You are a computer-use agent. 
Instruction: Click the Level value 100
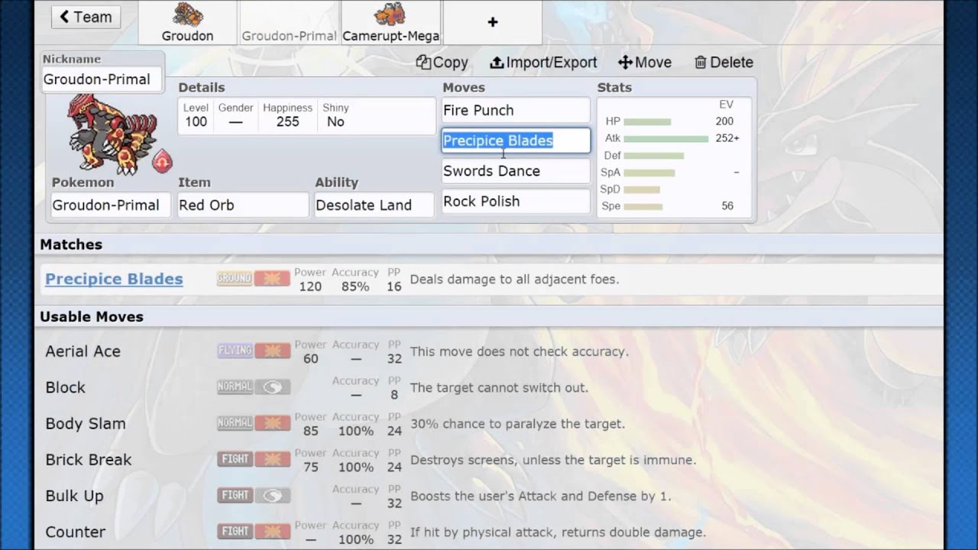point(196,122)
